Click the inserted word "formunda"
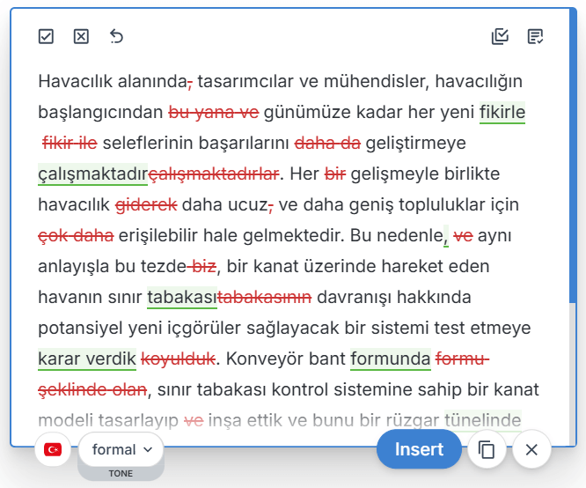Image resolution: width=586 pixels, height=488 pixels. pos(390,359)
